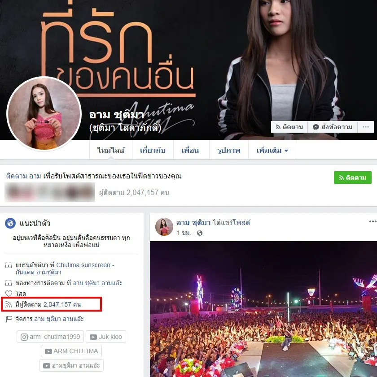
Task: Open the เพื่อน tab
Action: (190, 151)
